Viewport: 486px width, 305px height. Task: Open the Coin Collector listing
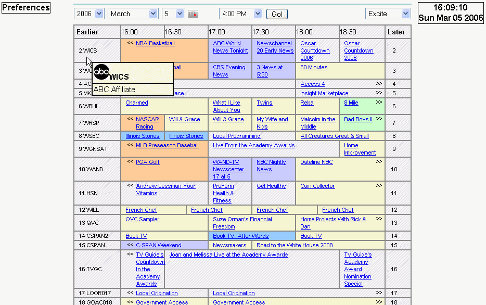(x=317, y=186)
